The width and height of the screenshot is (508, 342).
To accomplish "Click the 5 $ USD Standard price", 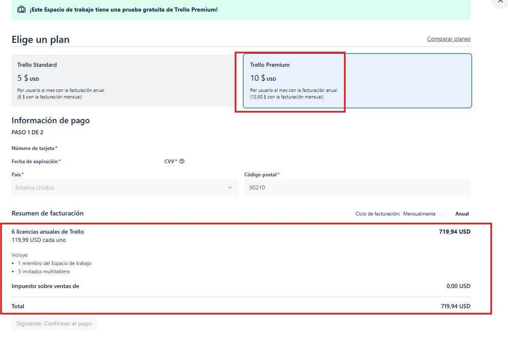I will tap(28, 78).
